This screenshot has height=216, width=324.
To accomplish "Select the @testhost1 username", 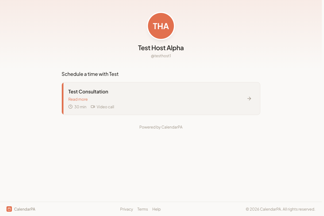I will [161, 56].
